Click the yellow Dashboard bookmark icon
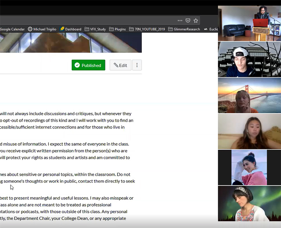 coord(62,29)
